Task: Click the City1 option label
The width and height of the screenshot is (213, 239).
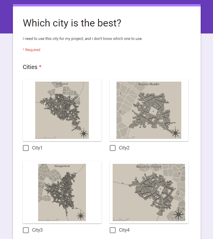Action: (37, 148)
